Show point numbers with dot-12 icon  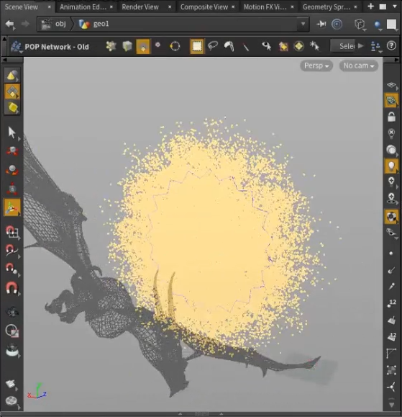392,303
